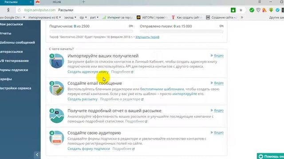Click the Yandex Я home icon

pos(8,10)
